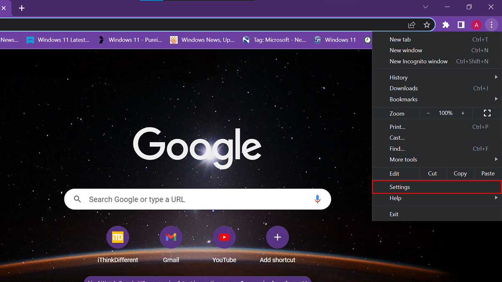Click the profile avatar icon
The image size is (502, 282).
tap(476, 25)
